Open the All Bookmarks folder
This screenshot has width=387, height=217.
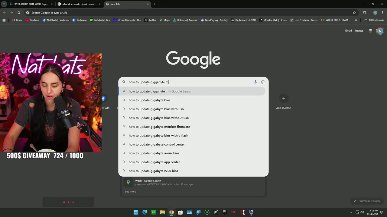374,20
